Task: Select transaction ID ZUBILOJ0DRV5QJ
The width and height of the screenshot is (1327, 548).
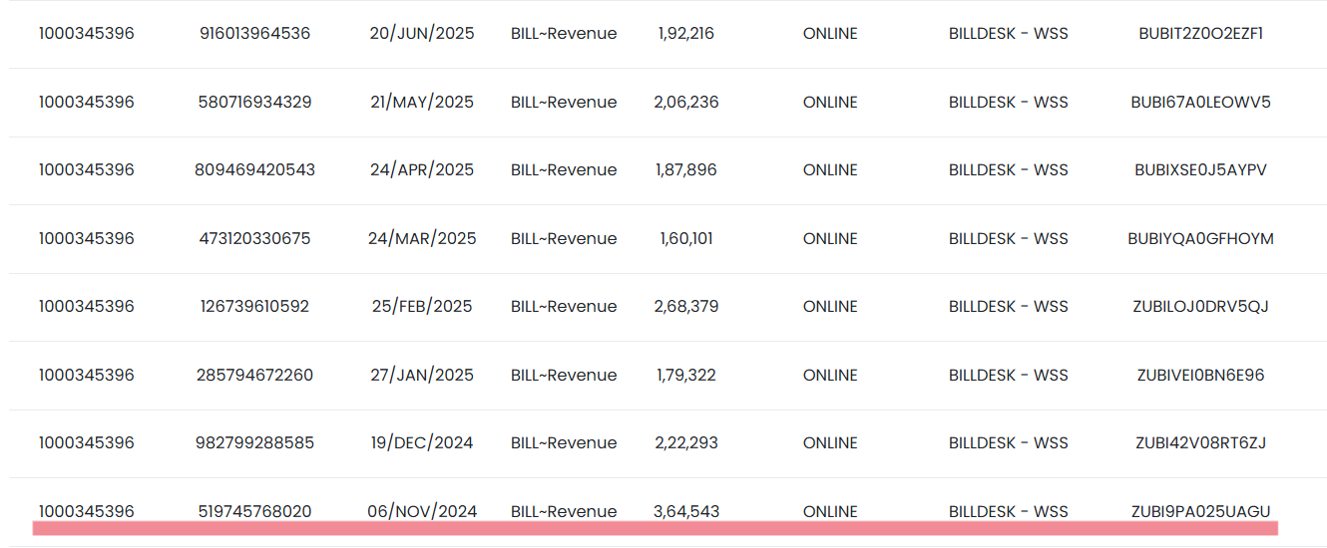Action: click(x=1200, y=306)
